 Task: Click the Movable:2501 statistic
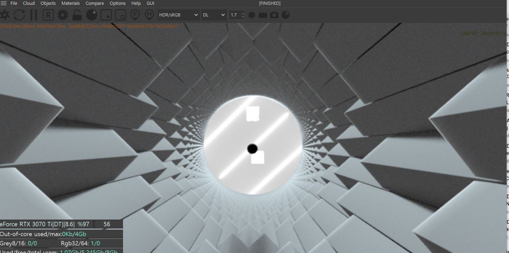(141, 26)
